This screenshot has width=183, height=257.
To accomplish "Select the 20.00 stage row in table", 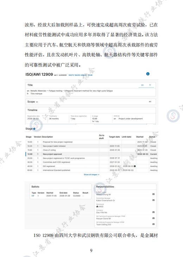I will pos(91,158).
